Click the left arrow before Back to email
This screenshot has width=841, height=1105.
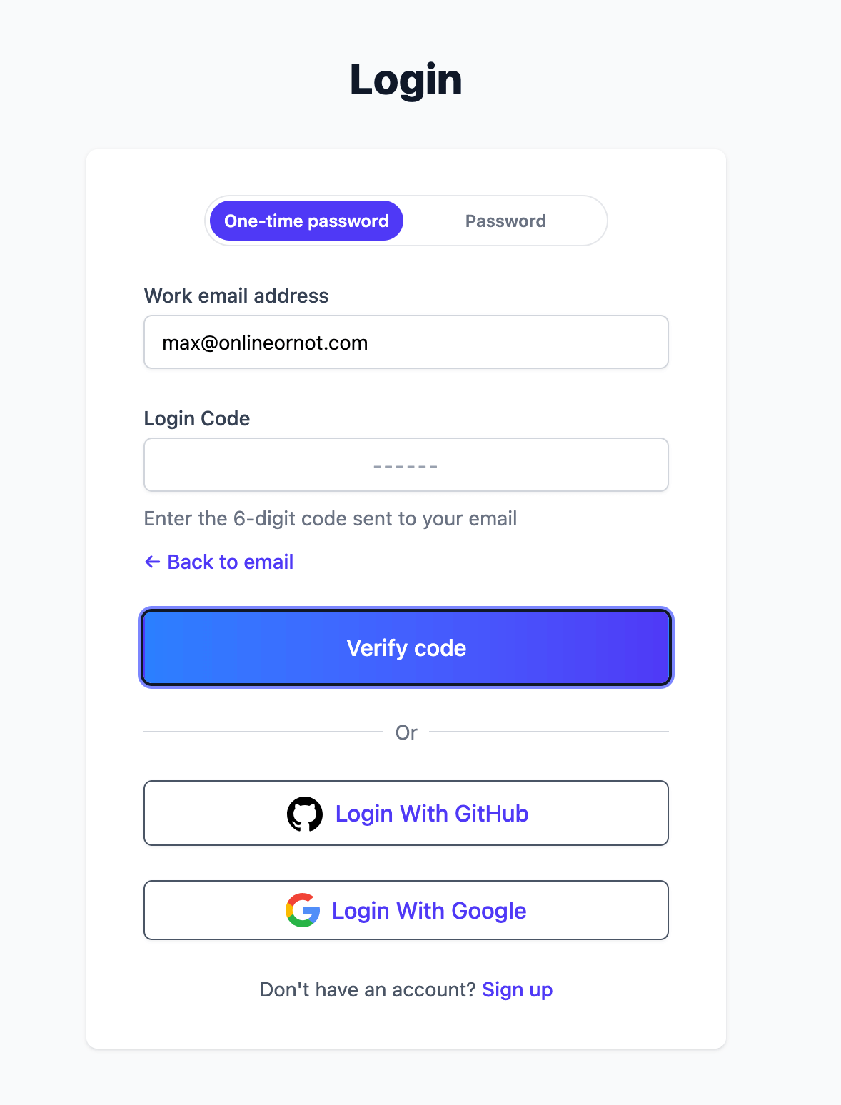click(x=152, y=562)
